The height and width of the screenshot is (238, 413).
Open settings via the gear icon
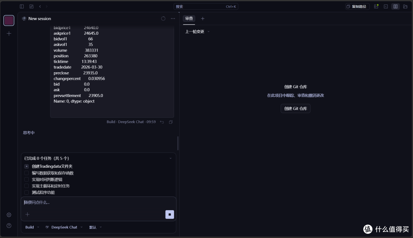click(x=9, y=215)
